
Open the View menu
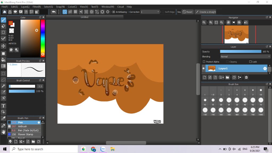84,7
